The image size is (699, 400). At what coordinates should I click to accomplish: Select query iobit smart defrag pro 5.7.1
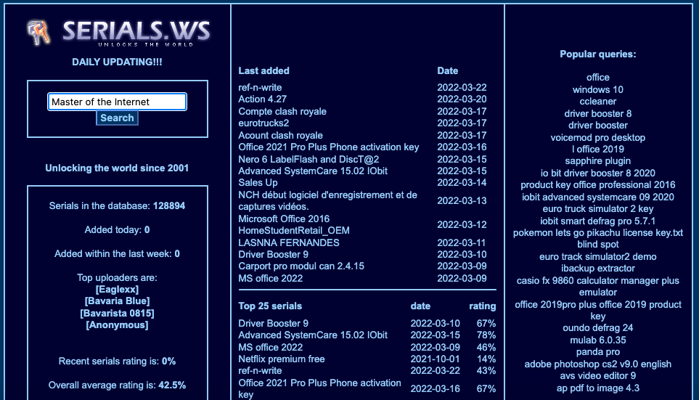pos(598,221)
